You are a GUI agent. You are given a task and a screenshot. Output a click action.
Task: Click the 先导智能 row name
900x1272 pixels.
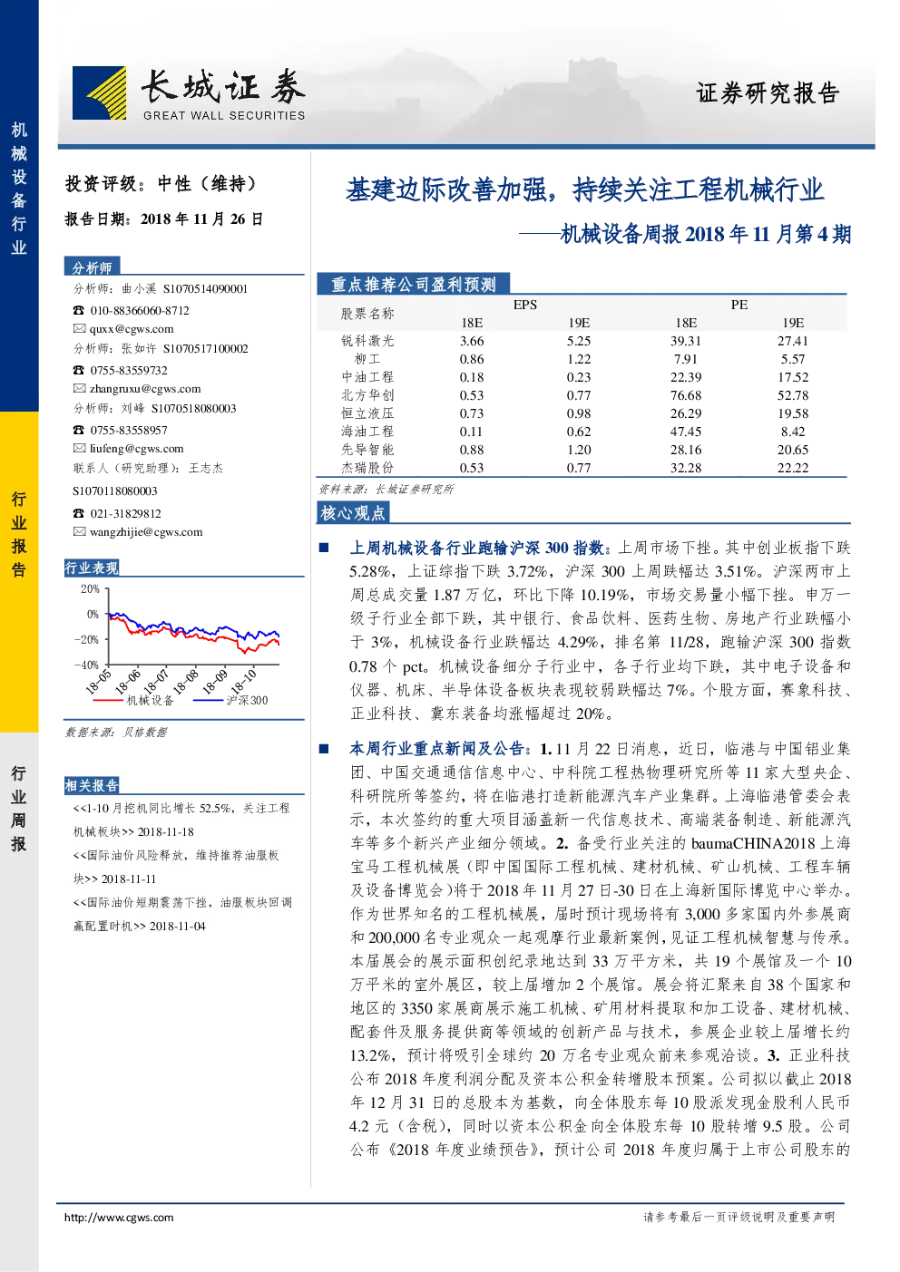point(367,450)
